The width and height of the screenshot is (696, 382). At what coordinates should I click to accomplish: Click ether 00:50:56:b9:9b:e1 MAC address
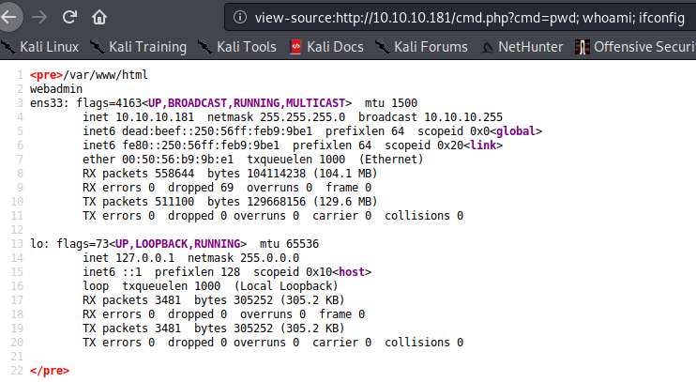point(158,160)
